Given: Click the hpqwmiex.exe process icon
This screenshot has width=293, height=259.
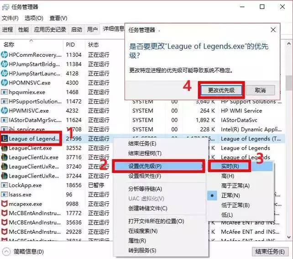Looking at the screenshot, I should click(x=4, y=92).
